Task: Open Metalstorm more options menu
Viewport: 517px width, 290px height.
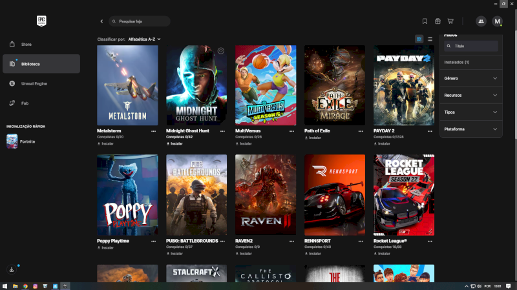Action: [153, 131]
